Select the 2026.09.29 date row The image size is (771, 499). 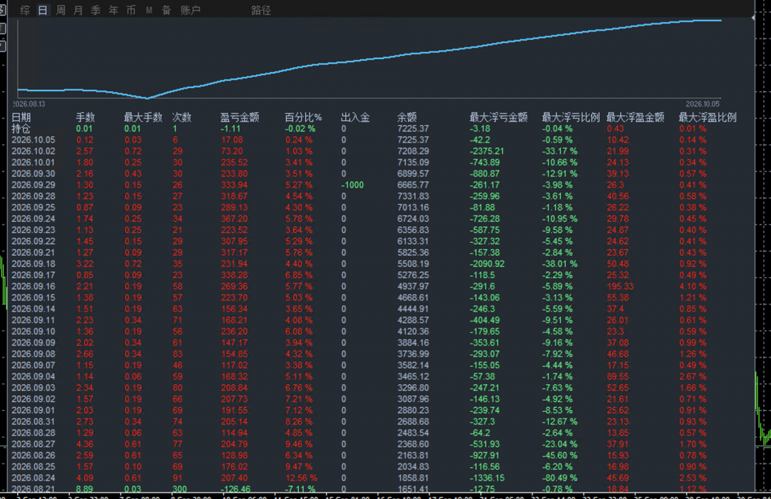tap(33, 185)
